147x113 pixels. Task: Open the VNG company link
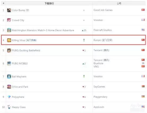pos(96,66)
